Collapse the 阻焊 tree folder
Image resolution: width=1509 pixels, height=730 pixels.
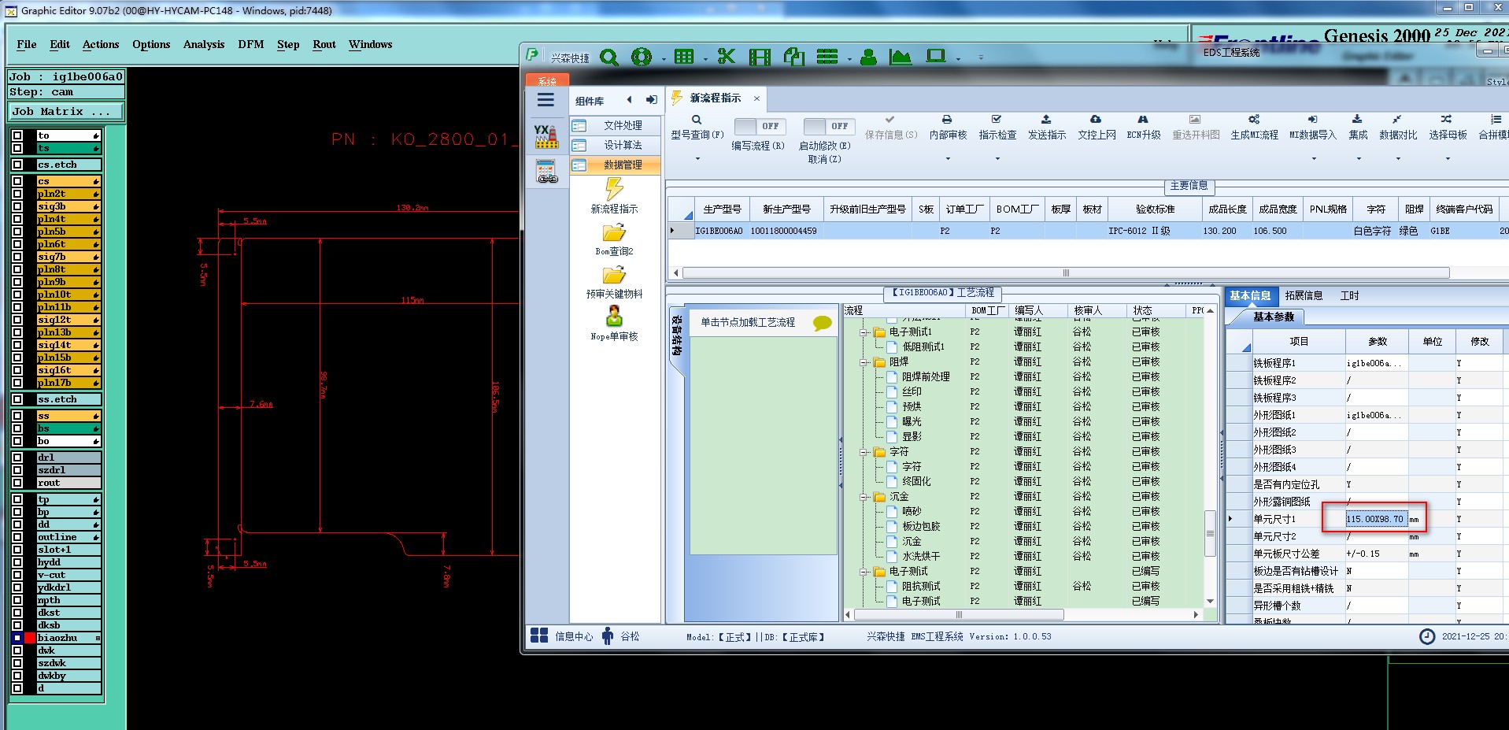pyautogui.click(x=864, y=362)
